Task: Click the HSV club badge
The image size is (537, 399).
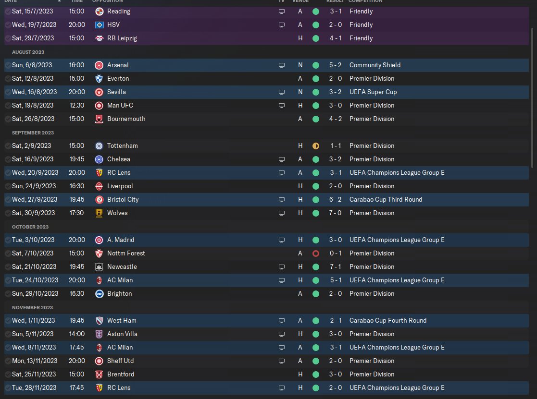Action: click(99, 24)
